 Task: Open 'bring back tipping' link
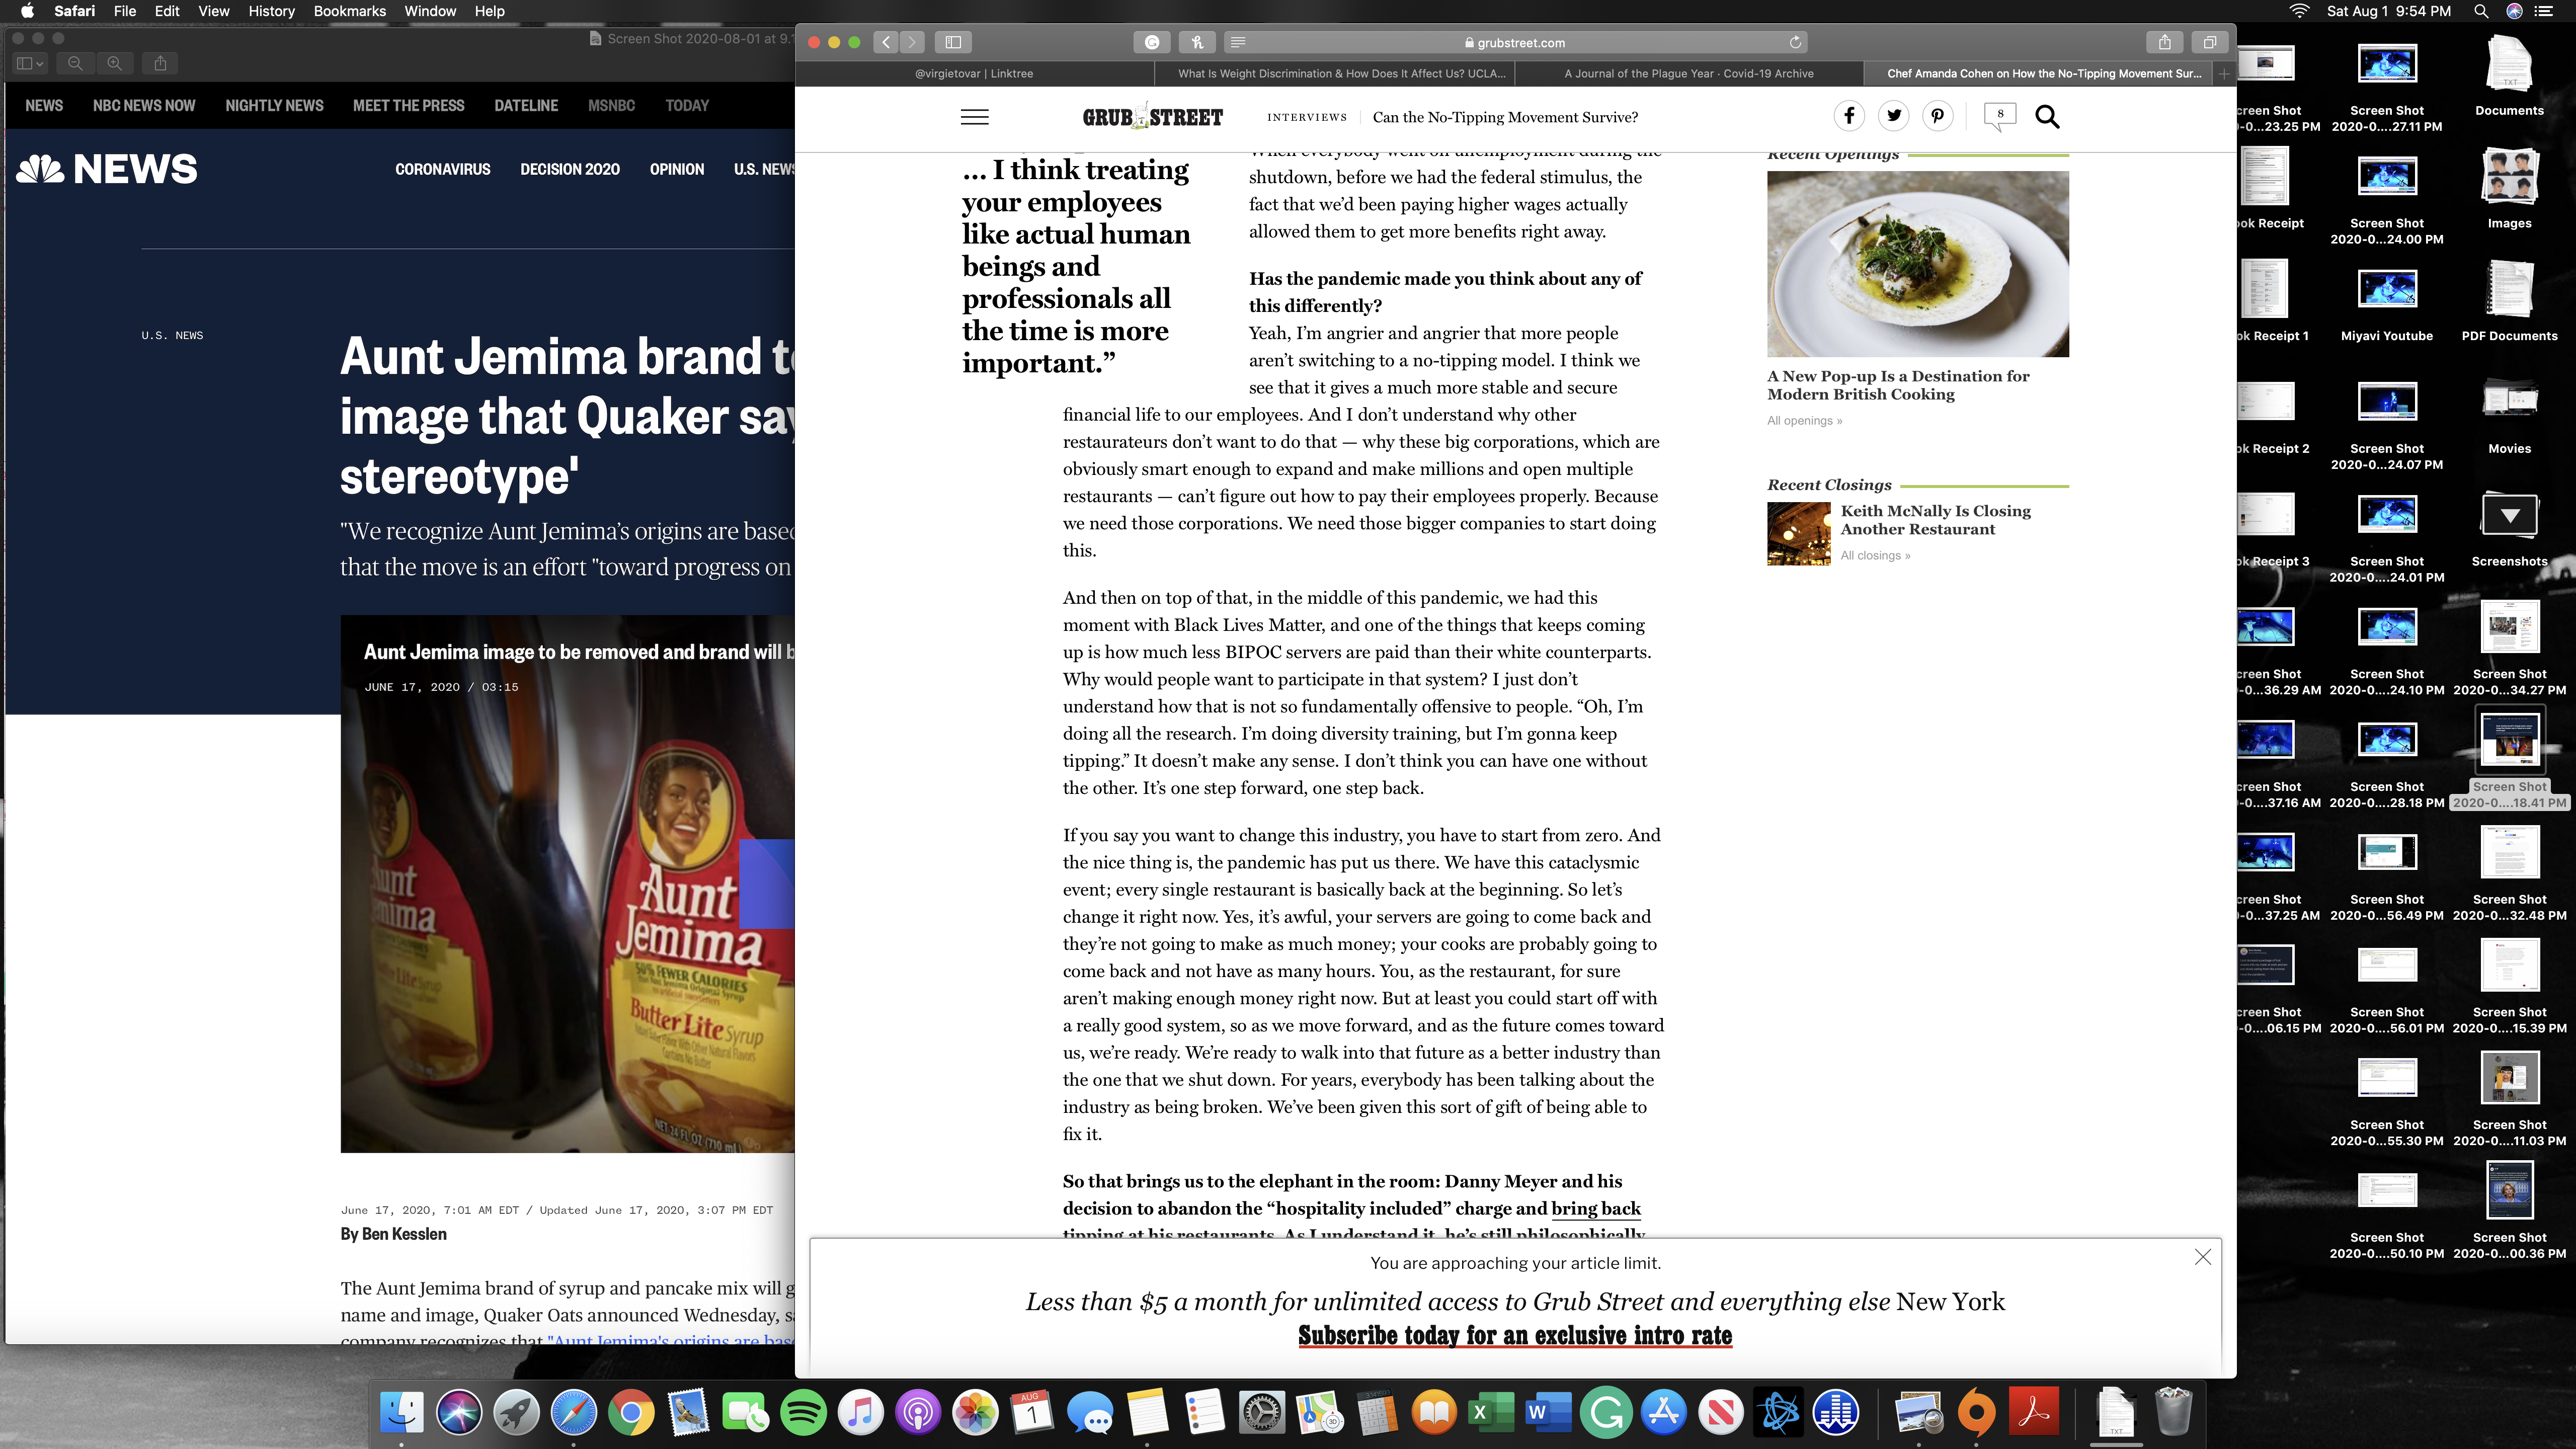point(1595,1208)
